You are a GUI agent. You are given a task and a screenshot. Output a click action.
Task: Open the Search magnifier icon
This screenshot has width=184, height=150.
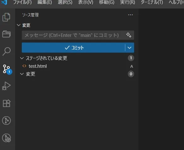(7, 51)
